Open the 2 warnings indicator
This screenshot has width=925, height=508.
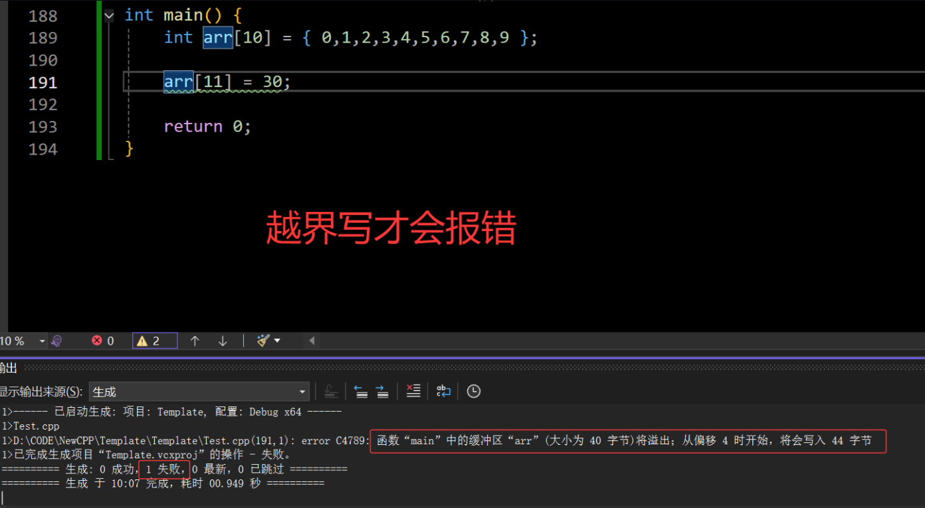155,341
